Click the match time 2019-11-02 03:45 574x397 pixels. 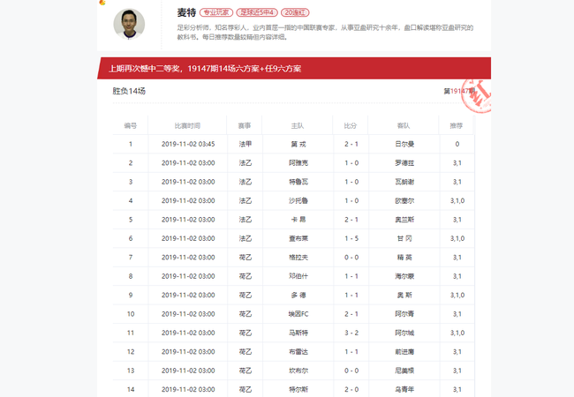(x=188, y=144)
